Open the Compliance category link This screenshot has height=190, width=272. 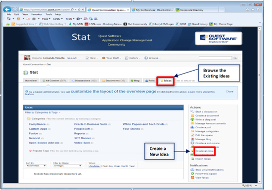click(x=37, y=124)
